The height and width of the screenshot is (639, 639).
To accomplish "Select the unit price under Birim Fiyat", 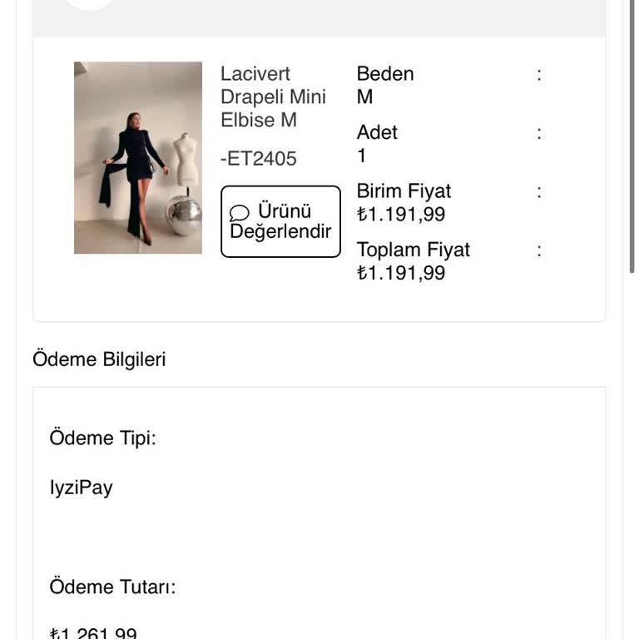I will (x=401, y=215).
